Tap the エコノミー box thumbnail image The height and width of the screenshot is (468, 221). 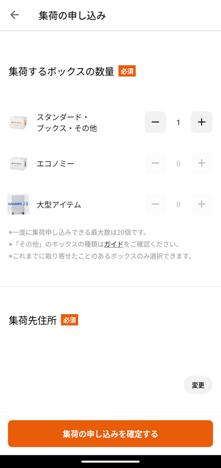tap(18, 164)
